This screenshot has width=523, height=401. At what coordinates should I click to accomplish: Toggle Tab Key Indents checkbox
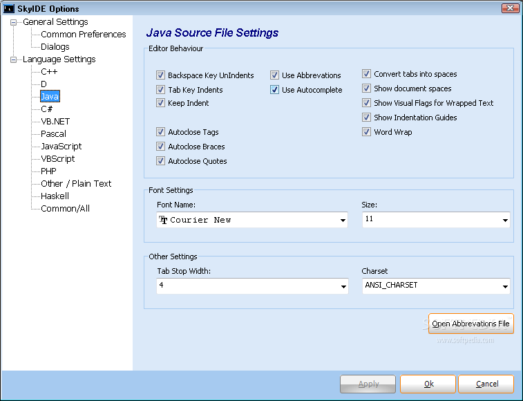pyautogui.click(x=160, y=89)
